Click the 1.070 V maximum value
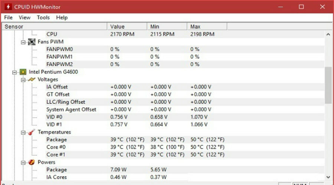This screenshot has height=185, width=334. (199, 117)
